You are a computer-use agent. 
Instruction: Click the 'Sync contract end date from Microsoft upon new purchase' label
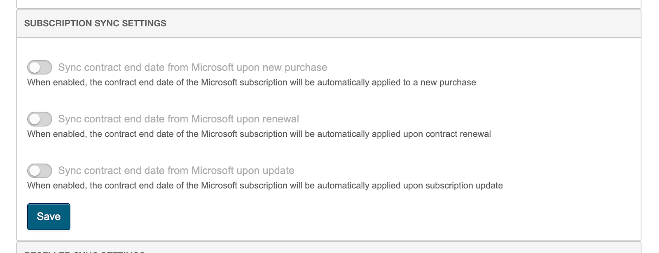pos(192,67)
